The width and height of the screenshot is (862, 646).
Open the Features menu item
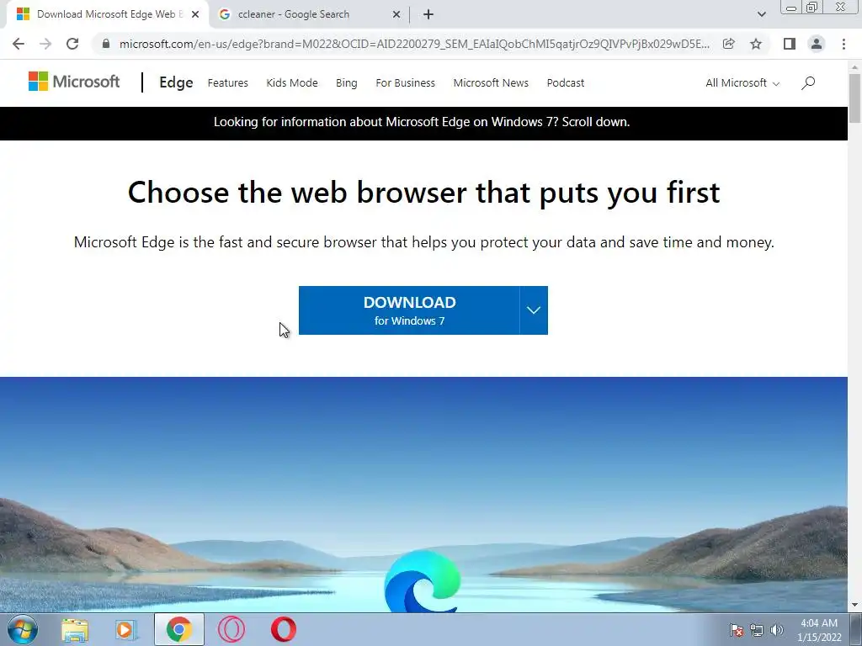click(x=227, y=83)
